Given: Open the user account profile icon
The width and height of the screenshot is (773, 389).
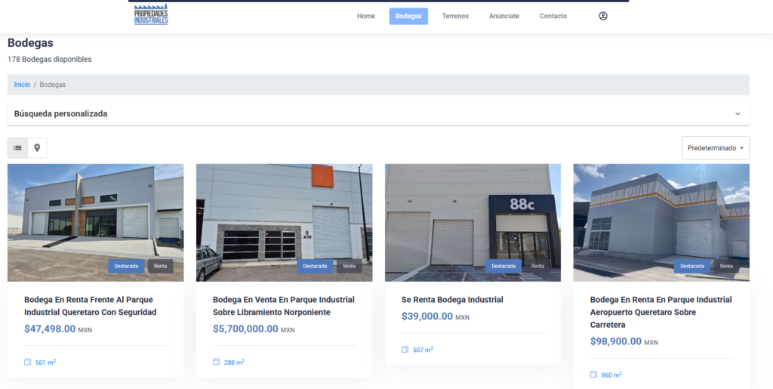Looking at the screenshot, I should 603,16.
